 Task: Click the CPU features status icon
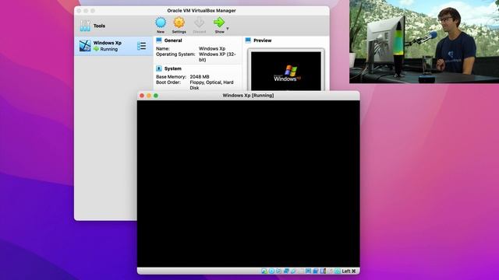(323, 271)
